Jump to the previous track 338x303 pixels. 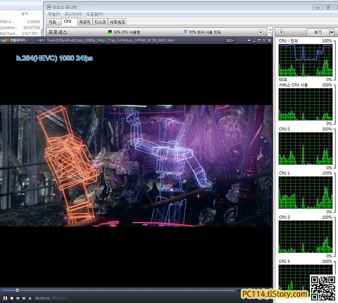pos(18,298)
